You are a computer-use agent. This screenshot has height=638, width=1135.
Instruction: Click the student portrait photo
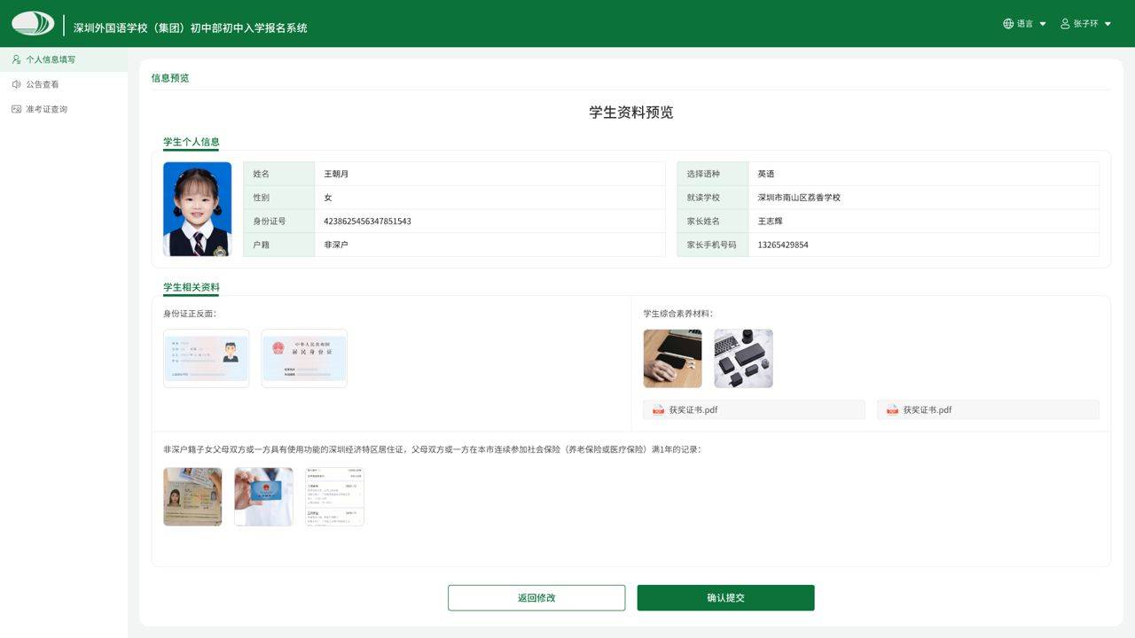197,209
